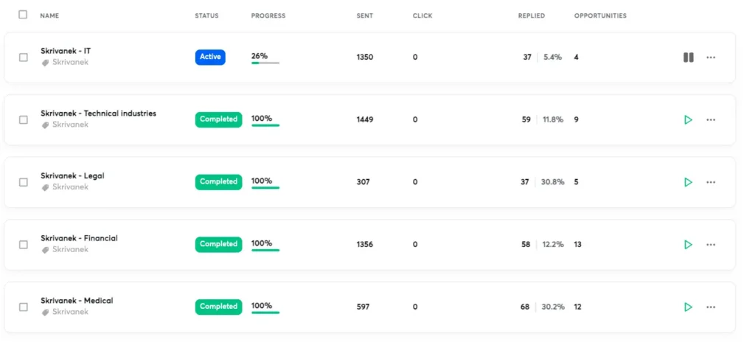The width and height of the screenshot is (755, 345).
Task: Click the 26% progress bar
Action: [x=265, y=63]
